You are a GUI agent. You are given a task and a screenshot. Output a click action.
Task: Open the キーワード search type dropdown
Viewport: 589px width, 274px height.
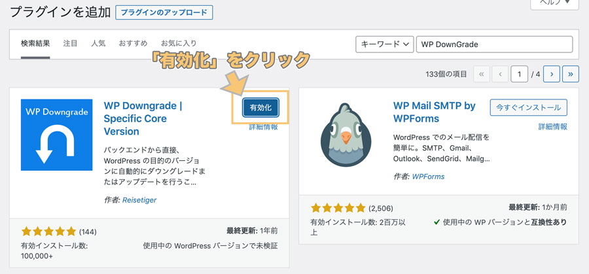pyautogui.click(x=384, y=44)
